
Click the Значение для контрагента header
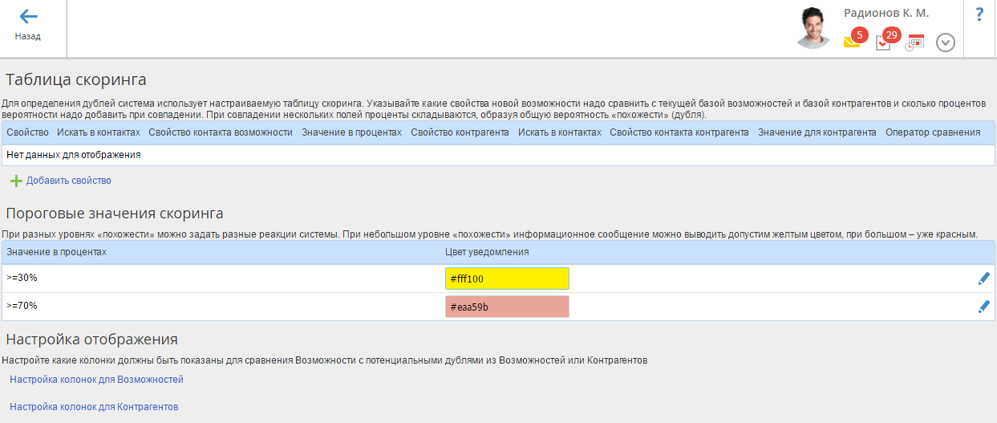click(817, 132)
